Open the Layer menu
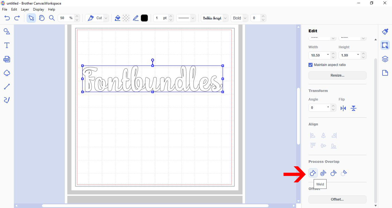This screenshot has width=392, height=208. (x=25, y=9)
